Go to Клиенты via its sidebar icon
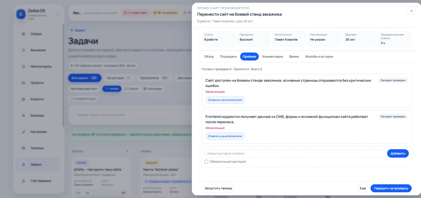The width and height of the screenshot is (421, 198). pos(23,99)
